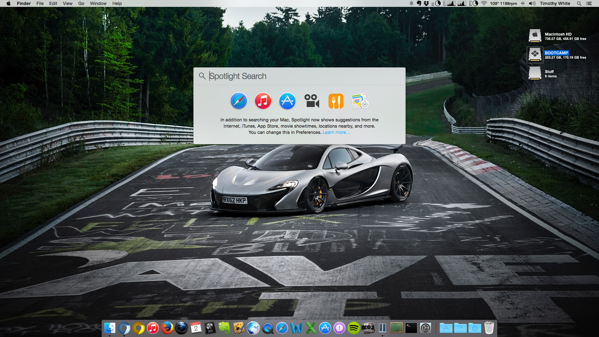Open the Timothy White user menu
Screen dimensions: 599x337
tap(555, 3)
